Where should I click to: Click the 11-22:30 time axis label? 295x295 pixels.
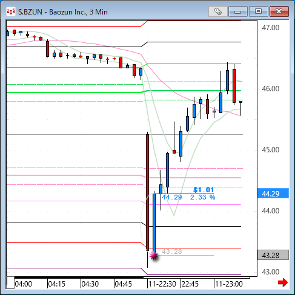pos(162,284)
